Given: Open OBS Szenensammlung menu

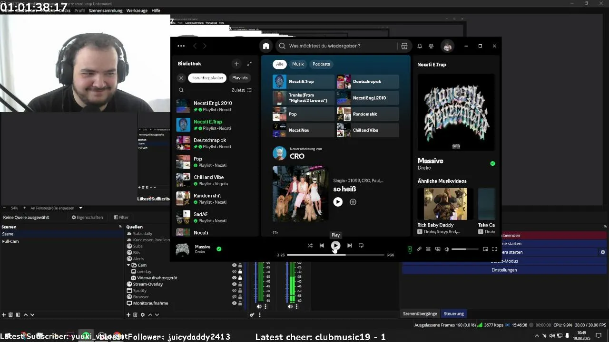Looking at the screenshot, I should click(106, 10).
